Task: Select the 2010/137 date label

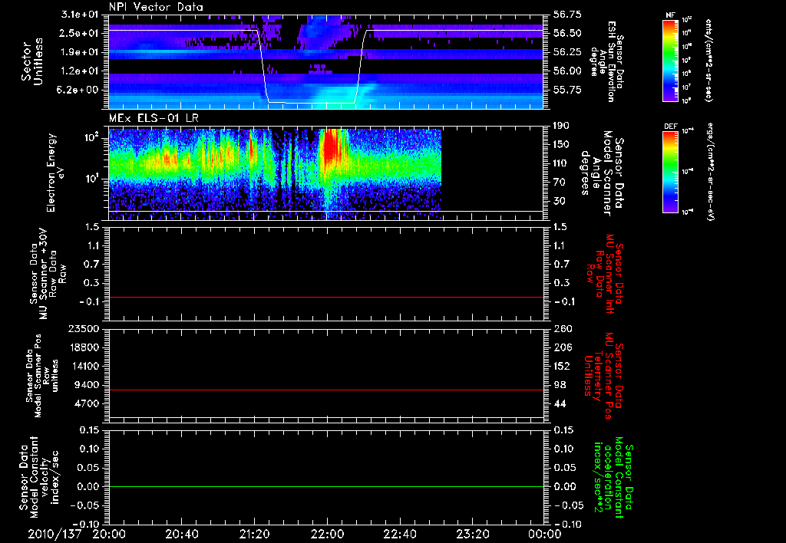Action: coord(54,534)
